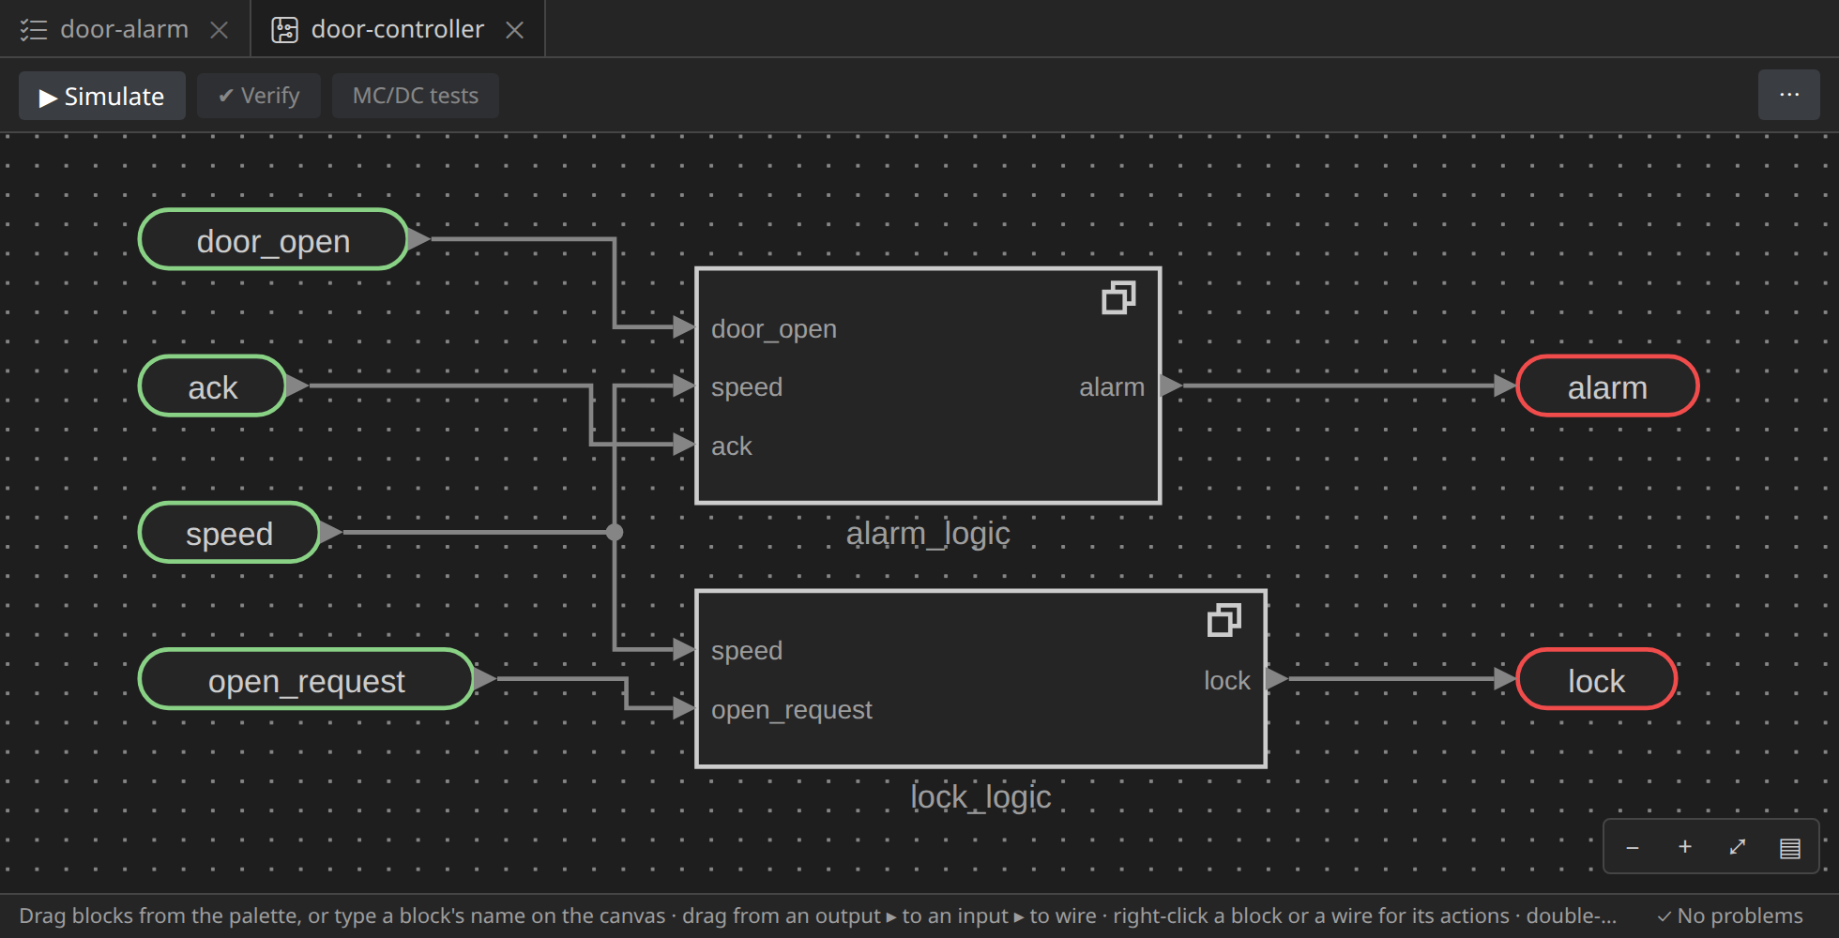Screen dimensions: 1839x938
Task: Toggle the auto-layout list icon
Action: (1790, 848)
